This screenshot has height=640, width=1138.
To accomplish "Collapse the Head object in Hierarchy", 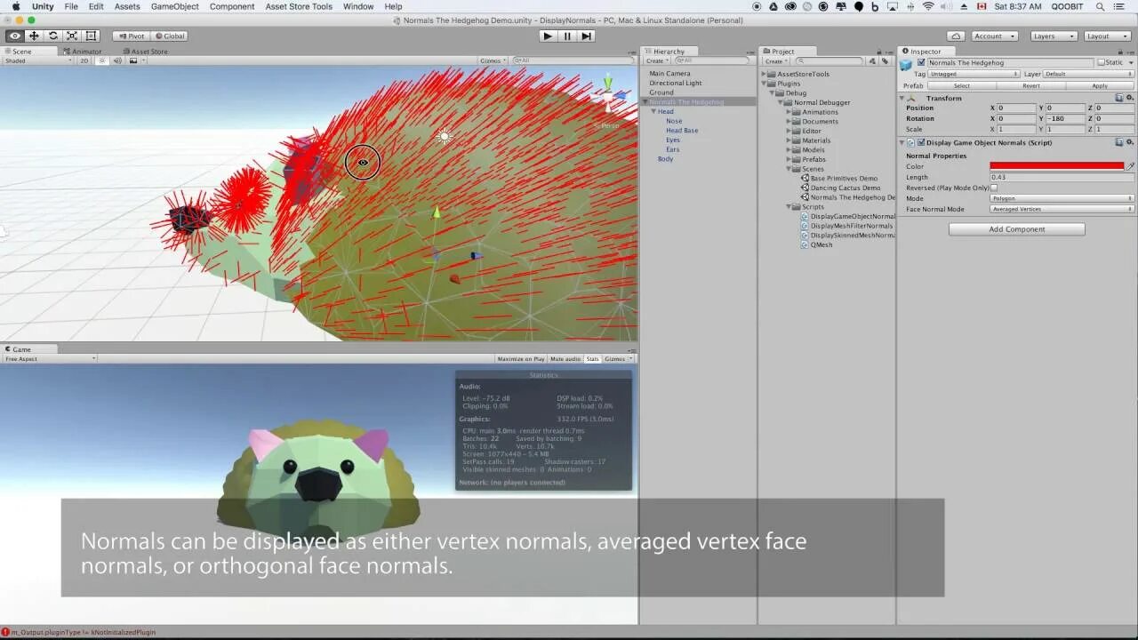I will pyautogui.click(x=653, y=112).
